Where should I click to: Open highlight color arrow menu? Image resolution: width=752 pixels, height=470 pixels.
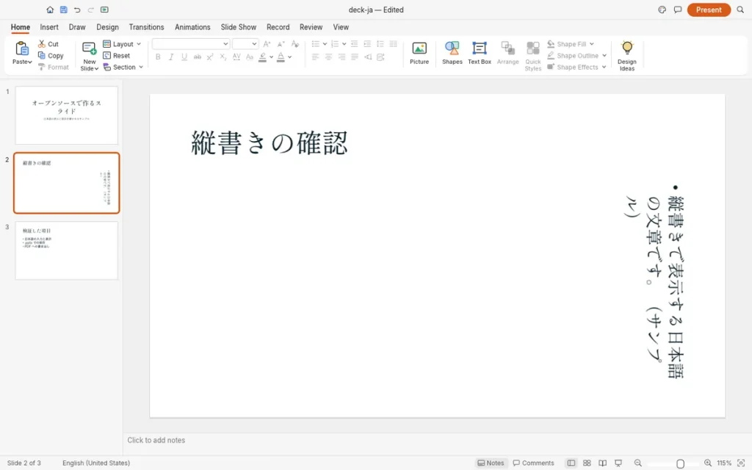pos(272,57)
